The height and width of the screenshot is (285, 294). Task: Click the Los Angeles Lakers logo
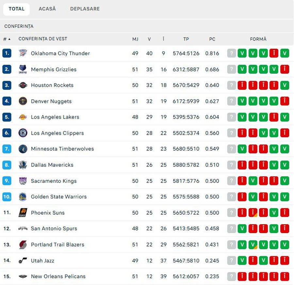(x=23, y=117)
